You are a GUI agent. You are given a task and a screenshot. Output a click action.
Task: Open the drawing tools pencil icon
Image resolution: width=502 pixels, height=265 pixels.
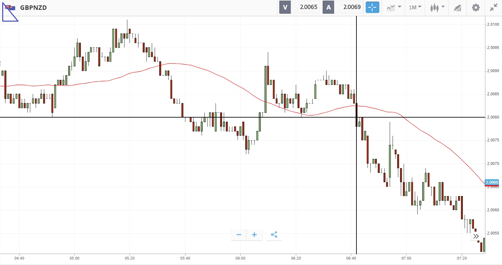[x=457, y=8]
